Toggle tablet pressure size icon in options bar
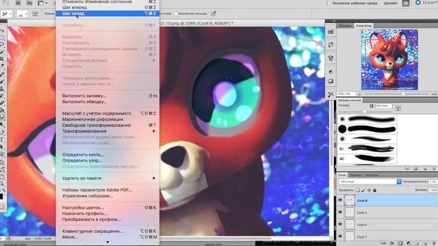The image size is (438, 246). click(x=214, y=14)
